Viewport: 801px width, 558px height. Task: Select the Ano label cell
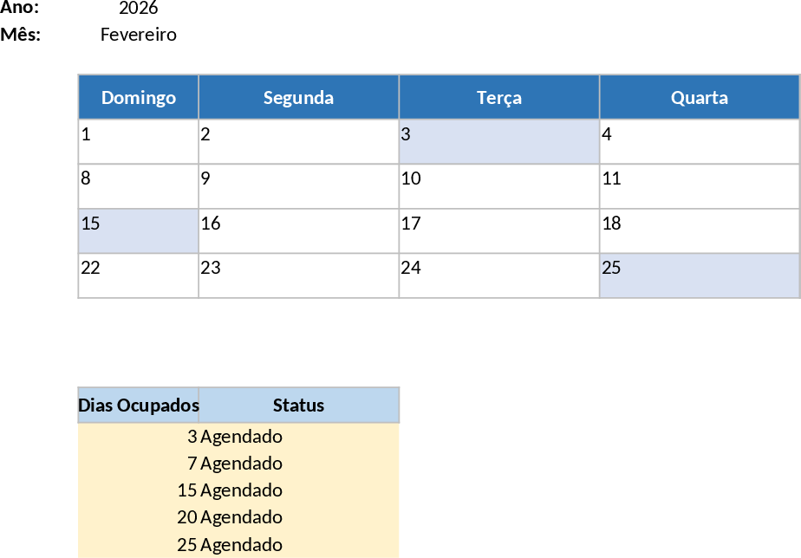pyautogui.click(x=21, y=9)
